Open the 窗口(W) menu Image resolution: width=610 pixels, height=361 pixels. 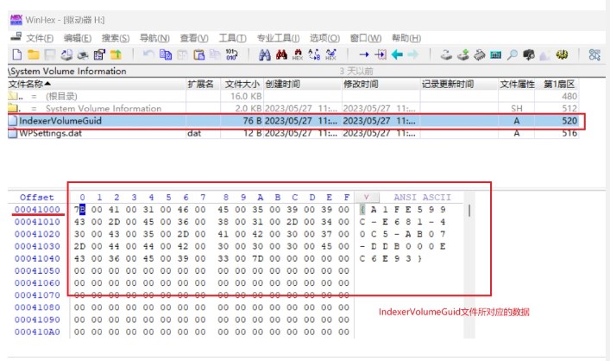[366, 38]
